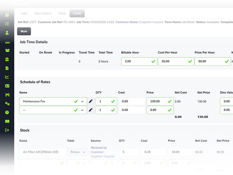The width and height of the screenshot is (233, 175).
Task: Click the Price field showing 130.00
Action: coord(160,102)
